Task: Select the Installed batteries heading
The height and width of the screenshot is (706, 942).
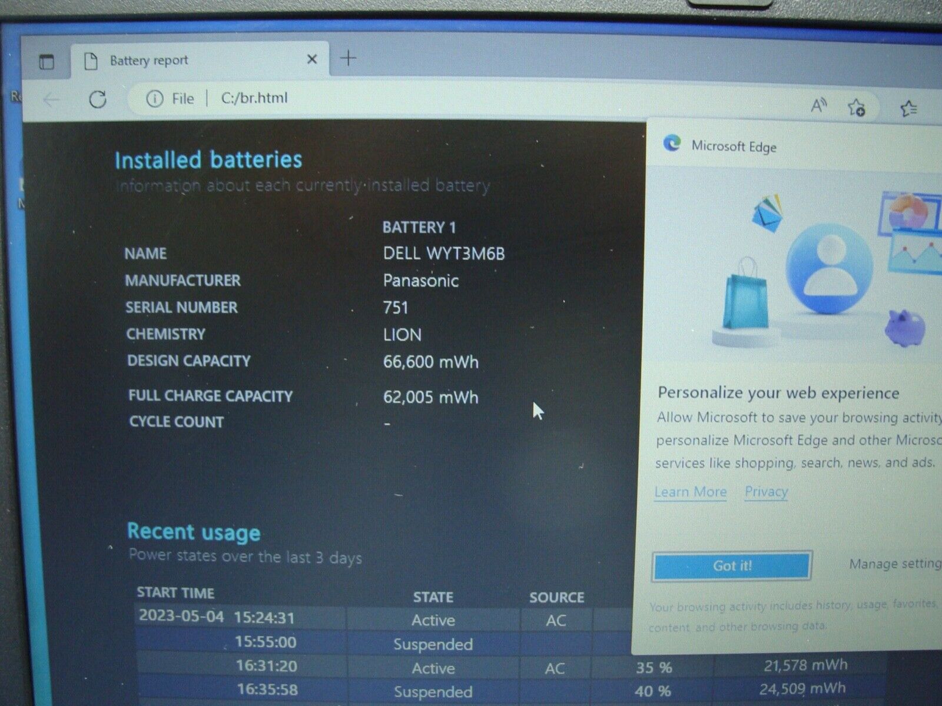Action: point(208,160)
